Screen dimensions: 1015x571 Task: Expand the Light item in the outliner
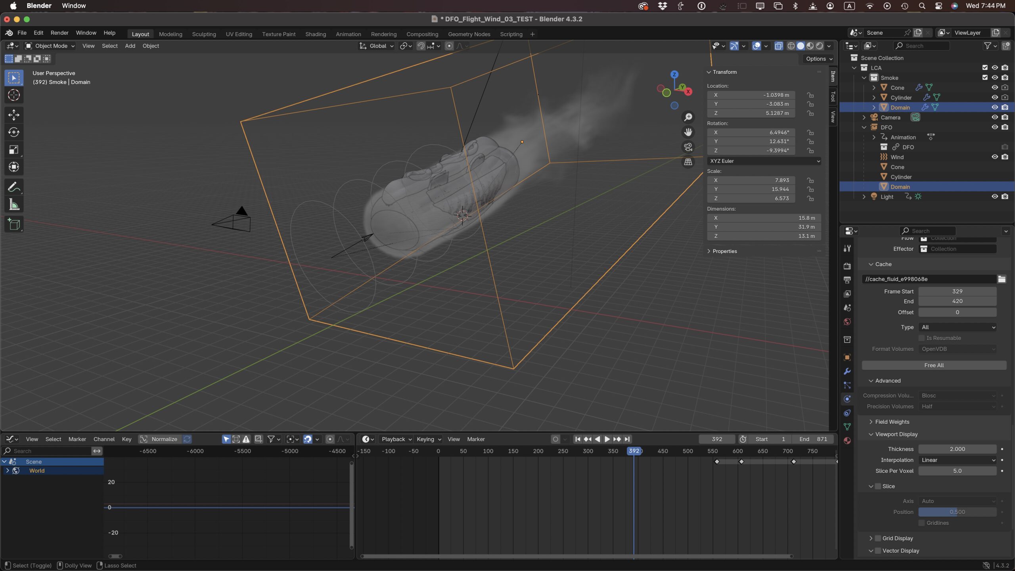click(864, 196)
